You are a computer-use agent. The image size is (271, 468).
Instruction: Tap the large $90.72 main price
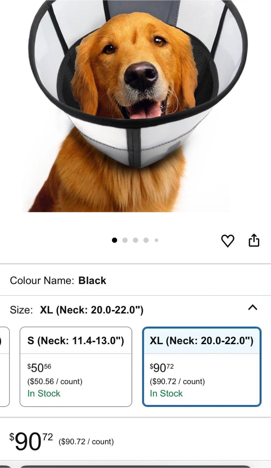[x=31, y=441]
